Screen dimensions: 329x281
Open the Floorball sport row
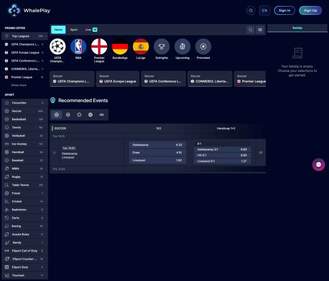[25, 276]
